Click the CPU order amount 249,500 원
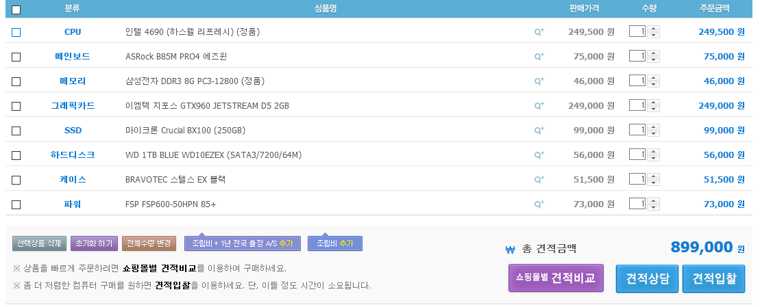The image size is (760, 307). tap(722, 32)
